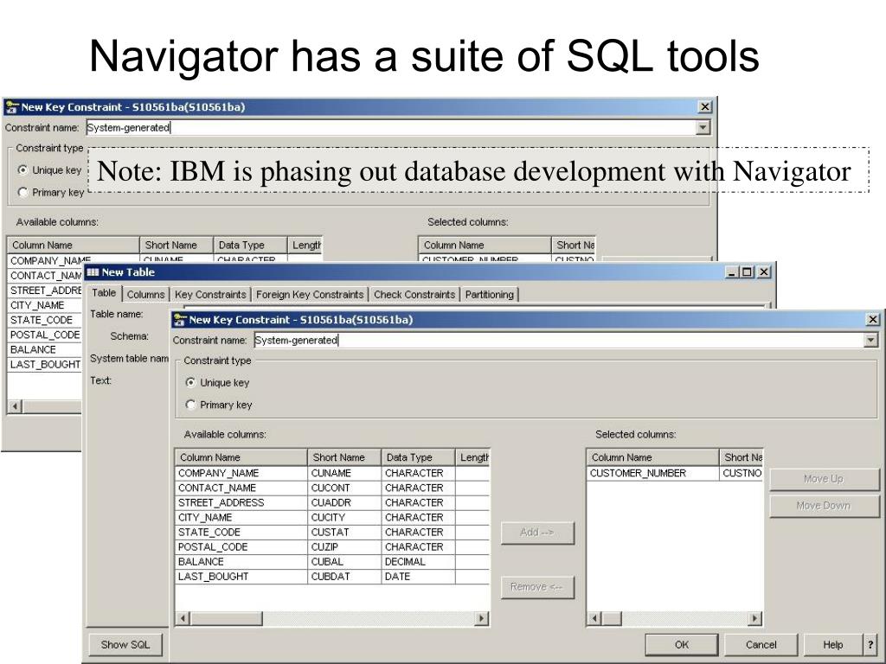
Task: Open the Foreign Key Constraints tab
Action: click(310, 294)
